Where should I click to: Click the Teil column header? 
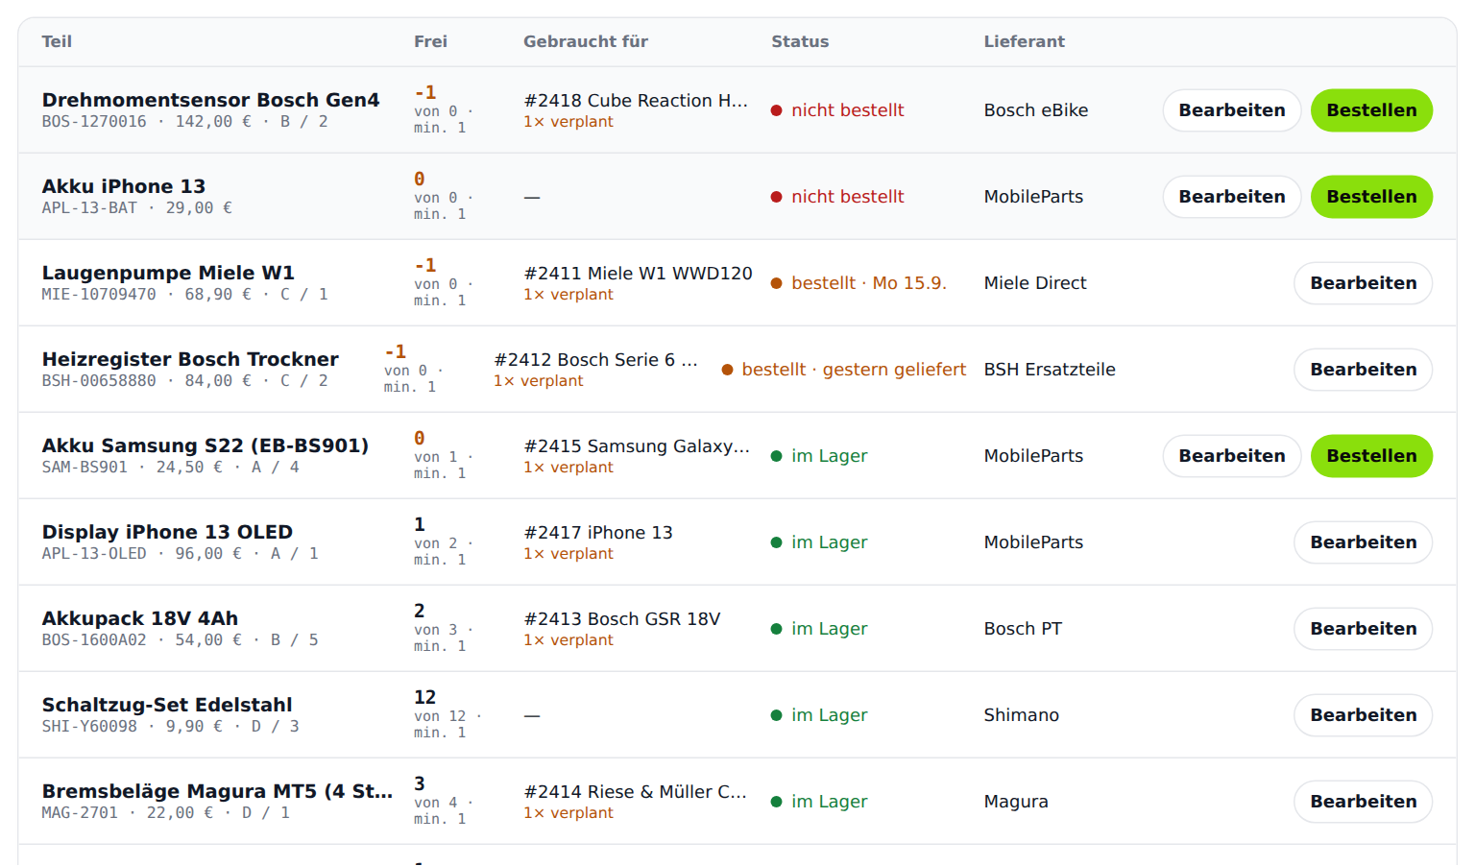click(57, 41)
